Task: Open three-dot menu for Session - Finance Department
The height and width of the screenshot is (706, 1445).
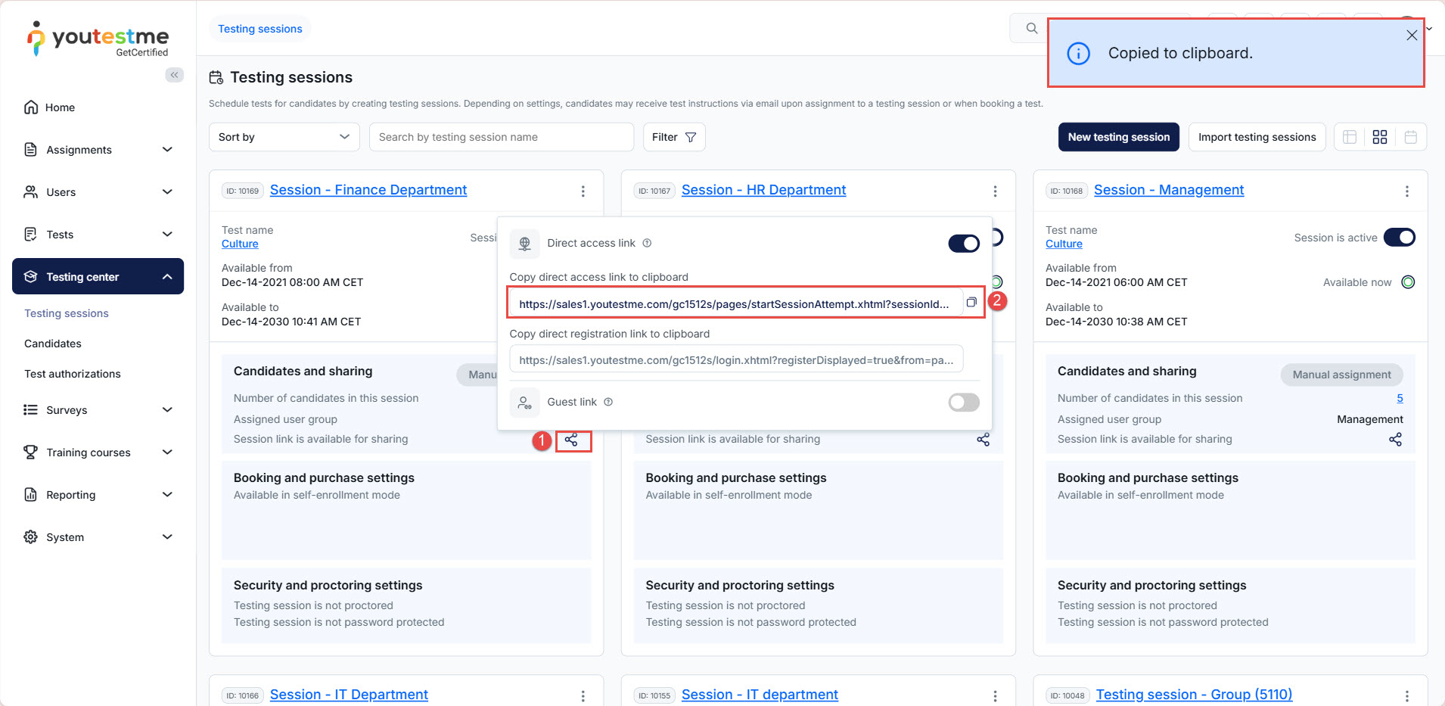Action: click(x=583, y=191)
